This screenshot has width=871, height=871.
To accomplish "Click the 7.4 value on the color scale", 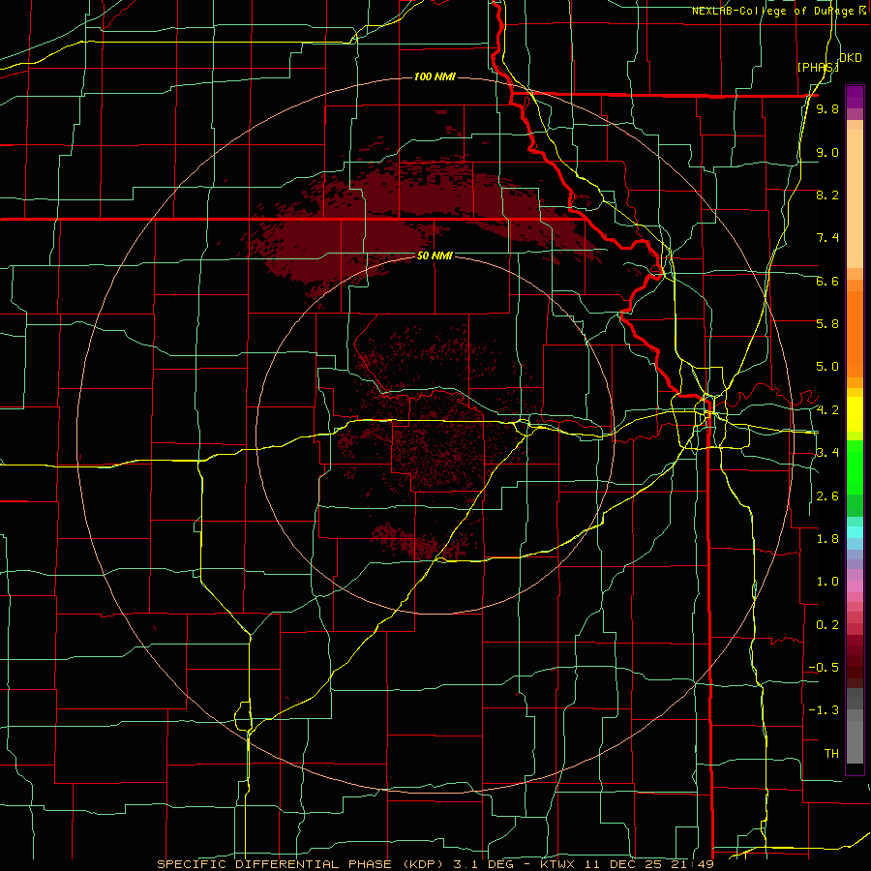I will pyautogui.click(x=827, y=238).
